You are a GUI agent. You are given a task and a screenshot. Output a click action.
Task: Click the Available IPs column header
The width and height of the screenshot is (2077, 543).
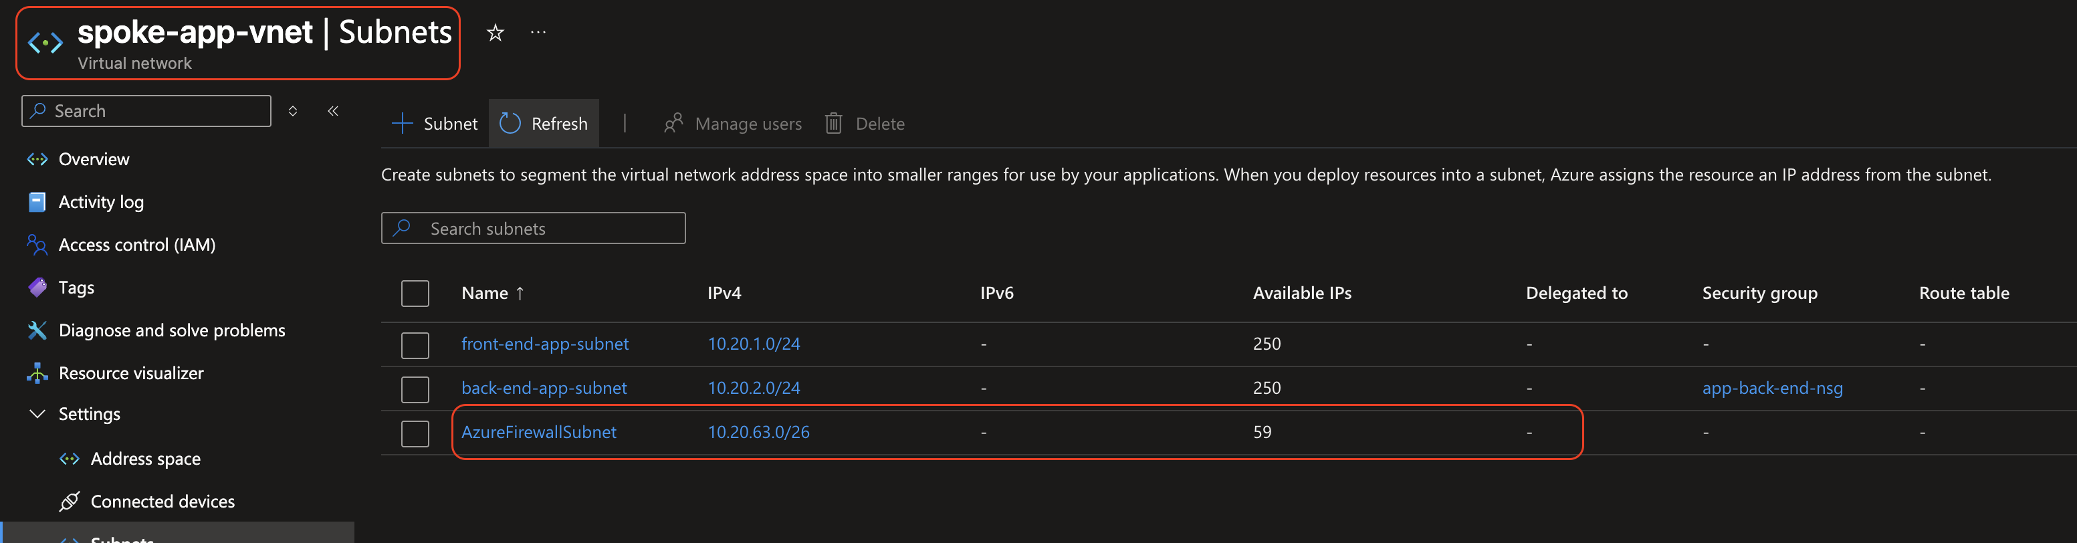(1302, 293)
